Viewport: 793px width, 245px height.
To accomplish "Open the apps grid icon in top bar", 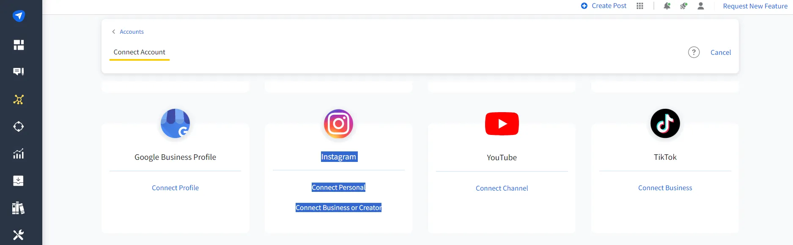I will [x=640, y=6].
